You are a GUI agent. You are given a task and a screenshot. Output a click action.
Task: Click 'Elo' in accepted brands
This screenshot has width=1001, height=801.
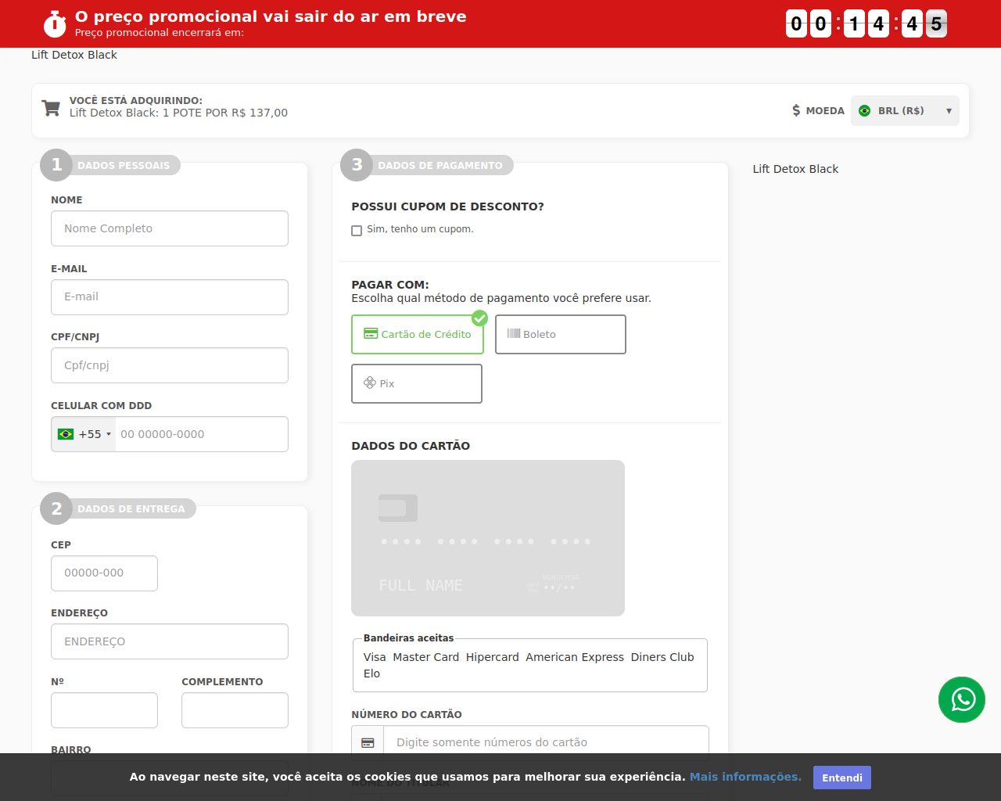click(371, 673)
